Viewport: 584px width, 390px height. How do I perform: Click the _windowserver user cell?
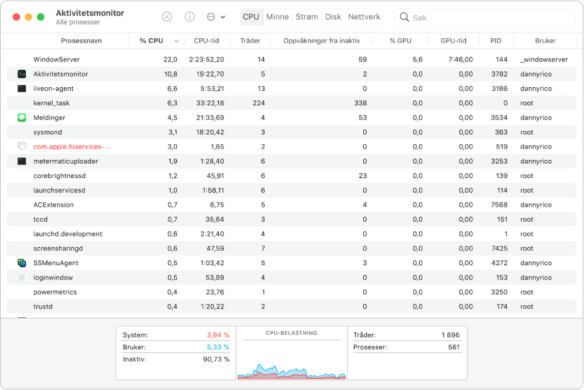tap(544, 60)
